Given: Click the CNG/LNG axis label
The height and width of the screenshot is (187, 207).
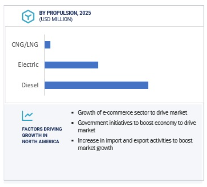Looking at the screenshot, I should click(25, 45).
